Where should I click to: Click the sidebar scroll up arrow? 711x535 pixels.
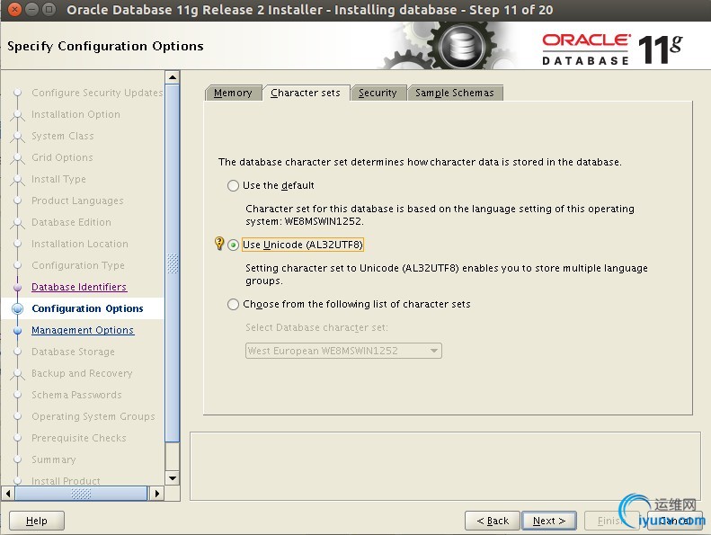173,77
